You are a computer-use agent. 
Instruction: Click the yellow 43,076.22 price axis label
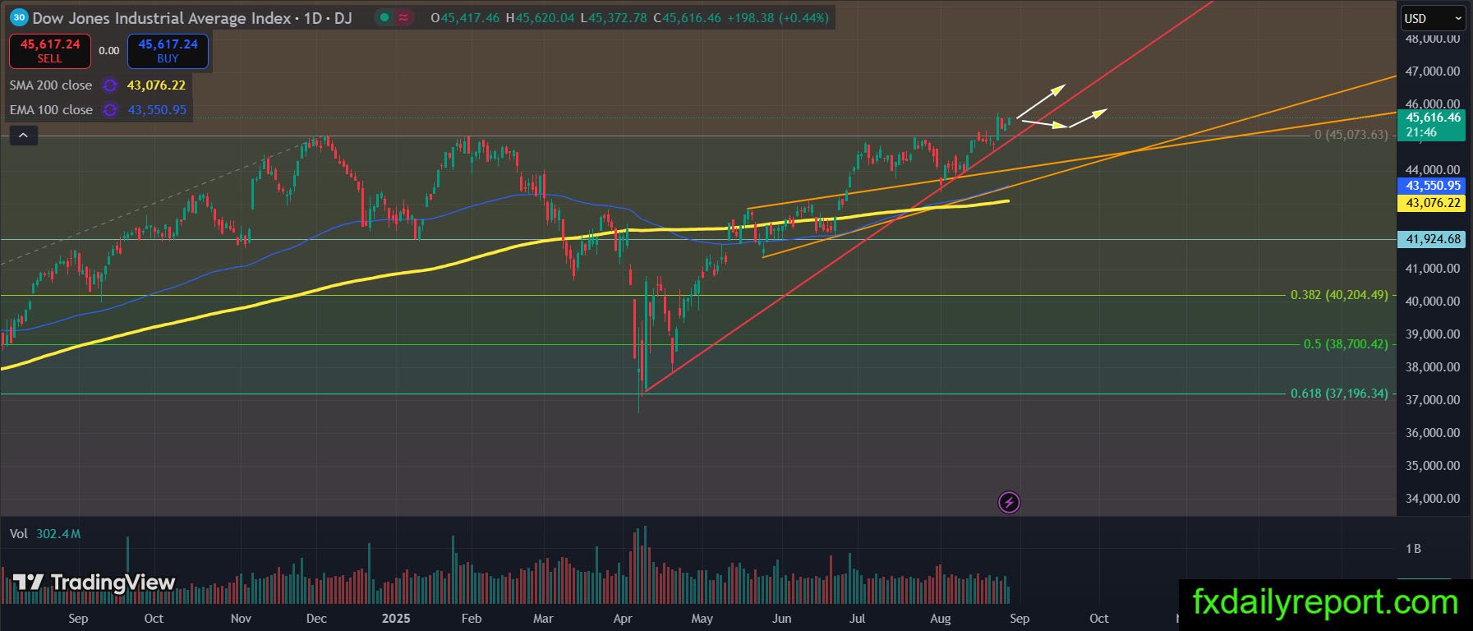(x=1433, y=202)
